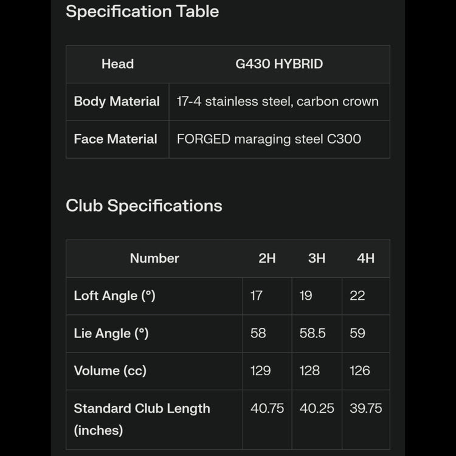Click the 4H loft angle value 22

358,296
